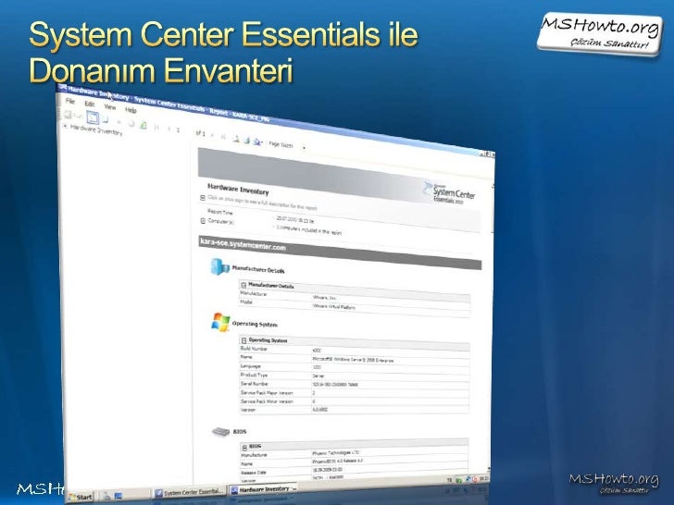Go to the next report page

click(x=213, y=135)
